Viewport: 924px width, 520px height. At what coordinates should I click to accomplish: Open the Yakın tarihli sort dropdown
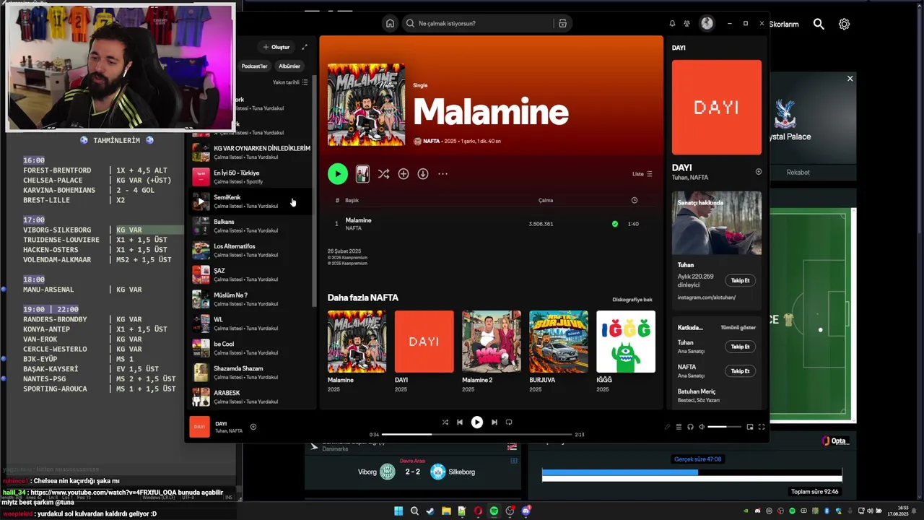[x=290, y=82]
